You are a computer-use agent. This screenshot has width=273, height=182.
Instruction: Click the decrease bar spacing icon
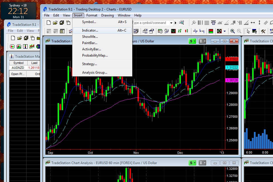point(195,31)
